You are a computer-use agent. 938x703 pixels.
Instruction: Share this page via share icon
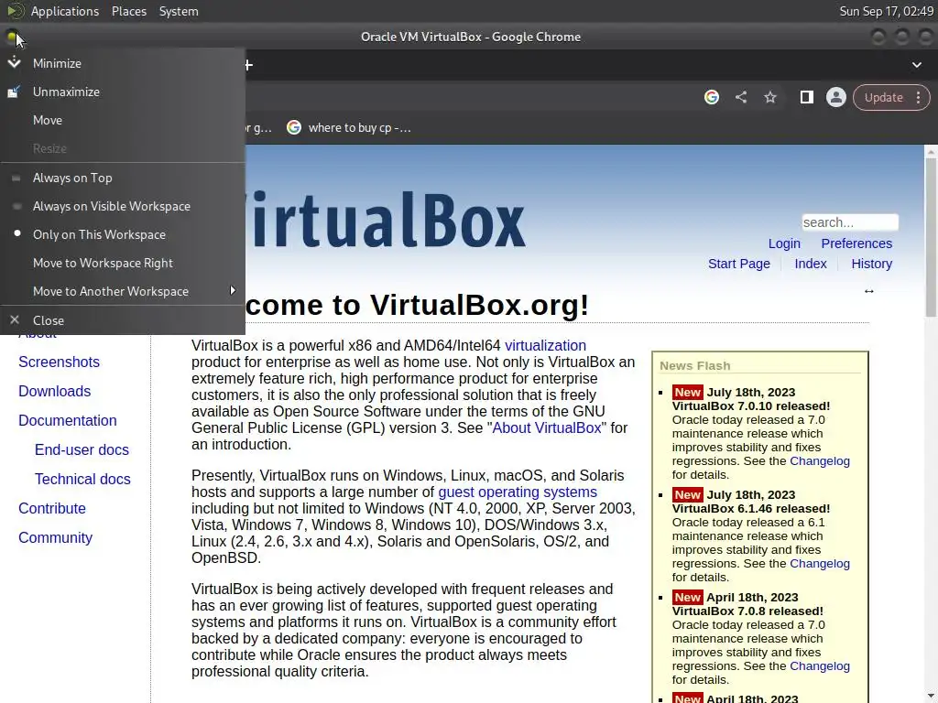pos(741,97)
